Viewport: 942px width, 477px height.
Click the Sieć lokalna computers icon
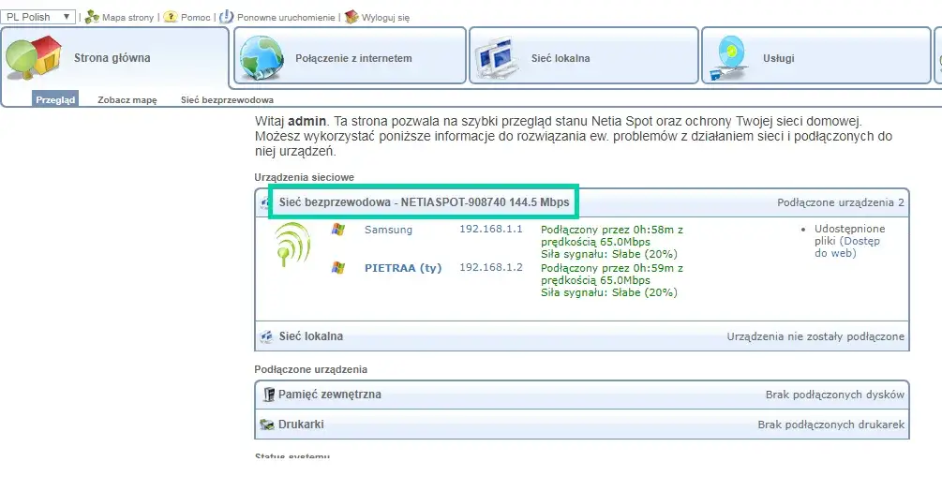coord(498,59)
